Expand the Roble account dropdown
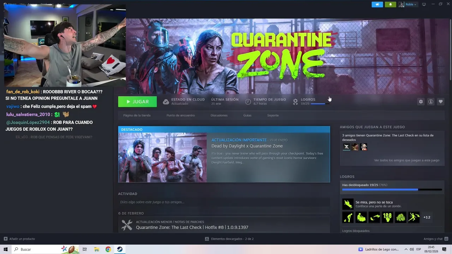 408,4
